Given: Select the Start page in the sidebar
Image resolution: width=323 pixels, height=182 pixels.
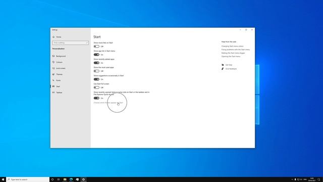Looking at the screenshot, I should (x=58, y=86).
